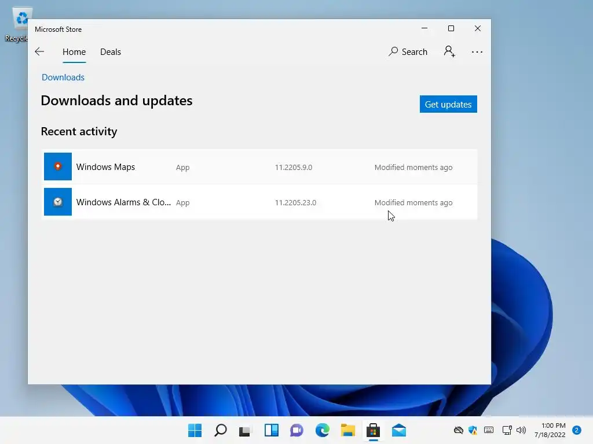Open File Explorer from taskbar
Image resolution: width=593 pixels, height=444 pixels.
pos(347,430)
